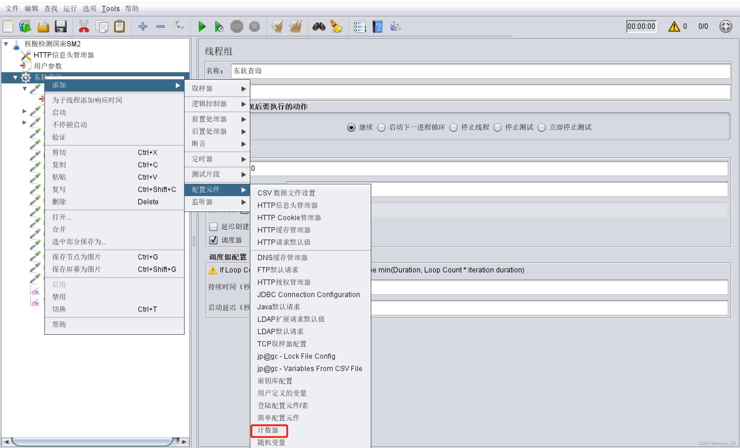Expand 后置处理器 submenu
Screen dimensions: 740x448
218,131
